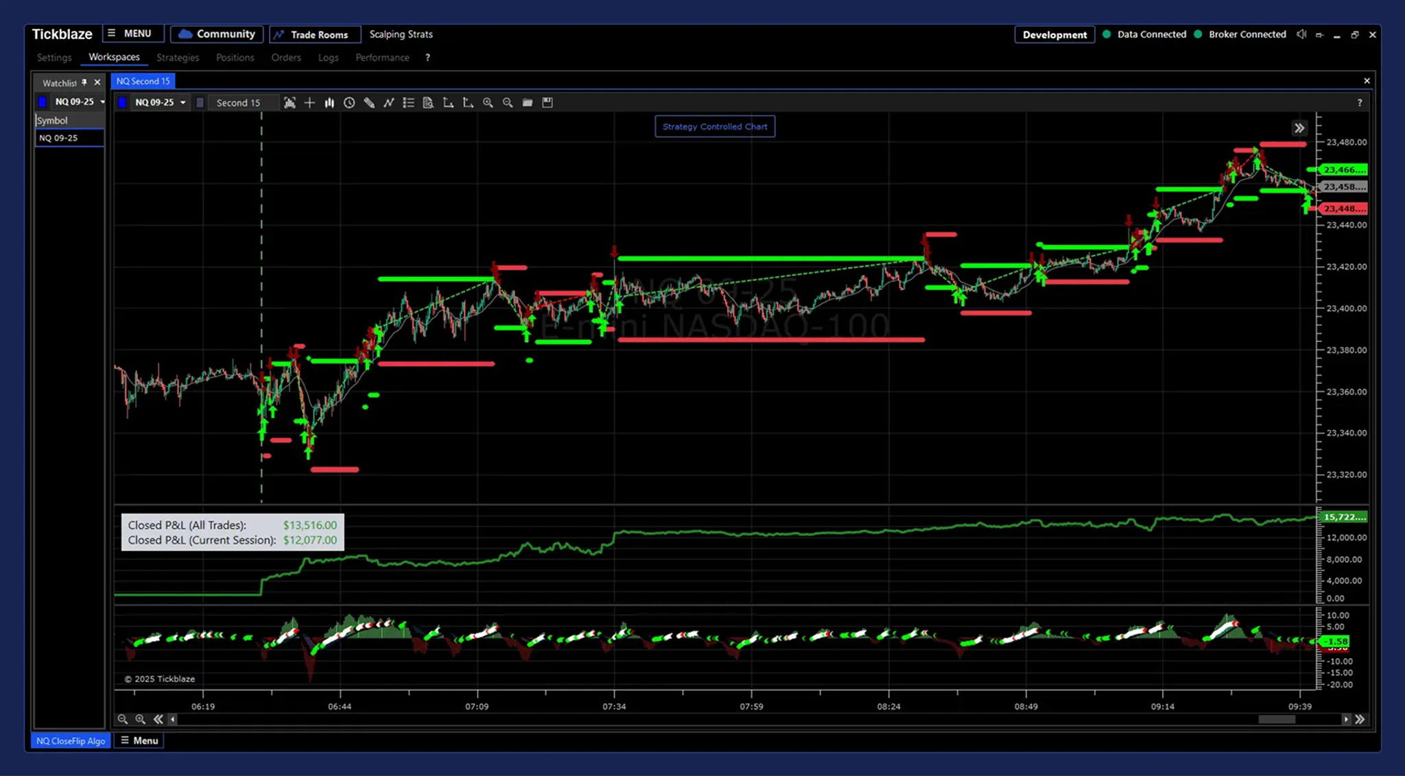This screenshot has width=1405, height=776.
Task: Open the Community button
Action: point(217,34)
